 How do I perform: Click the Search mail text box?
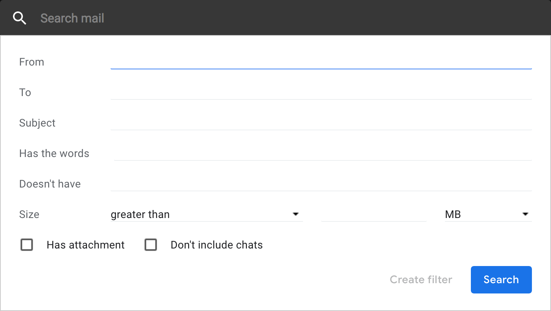point(267,18)
